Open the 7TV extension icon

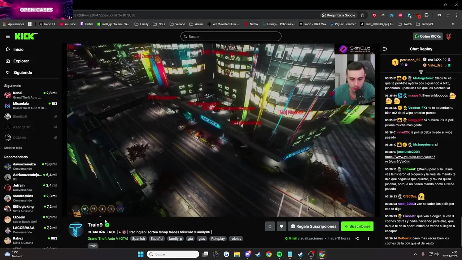pyautogui.click(x=392, y=15)
